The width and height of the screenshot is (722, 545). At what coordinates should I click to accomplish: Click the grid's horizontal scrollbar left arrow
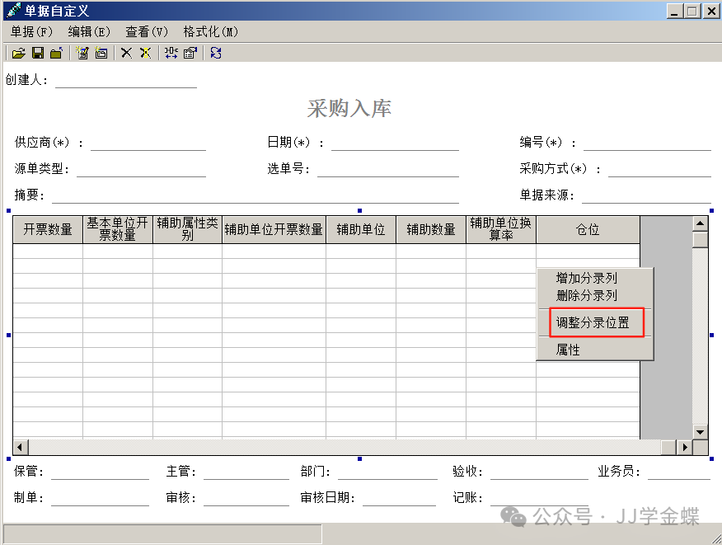tap(20, 447)
